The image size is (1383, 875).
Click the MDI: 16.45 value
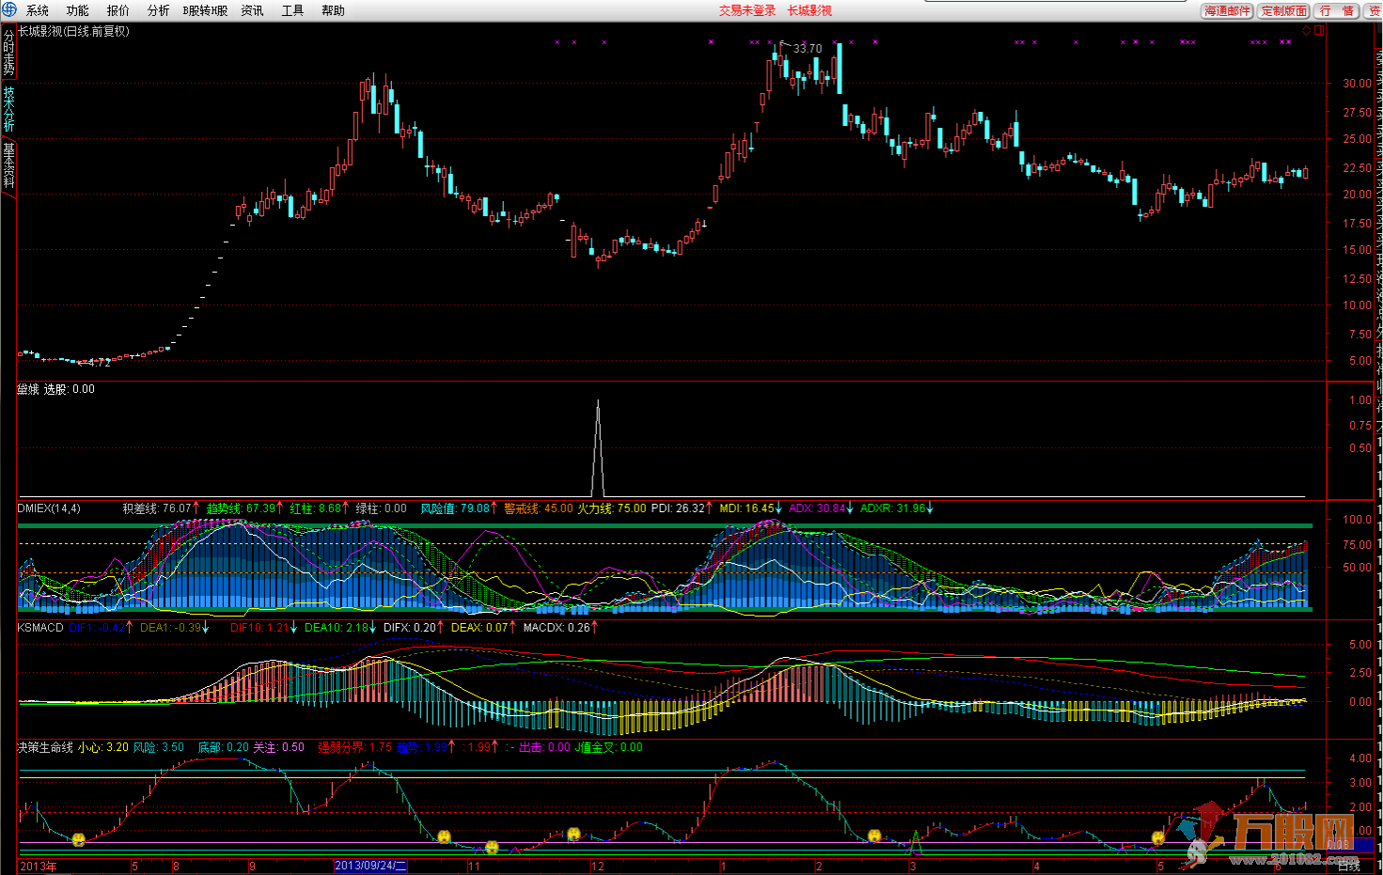[x=747, y=508]
